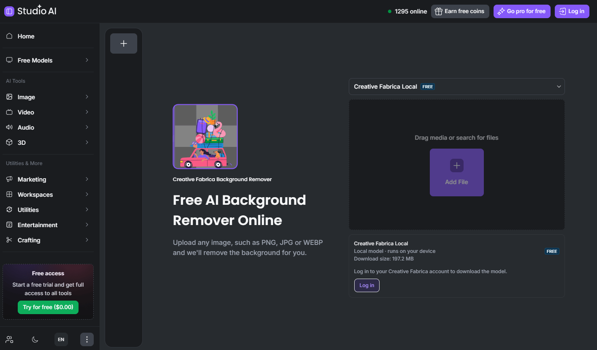Click Earn free coins button
The width and height of the screenshot is (597, 350).
(460, 11)
